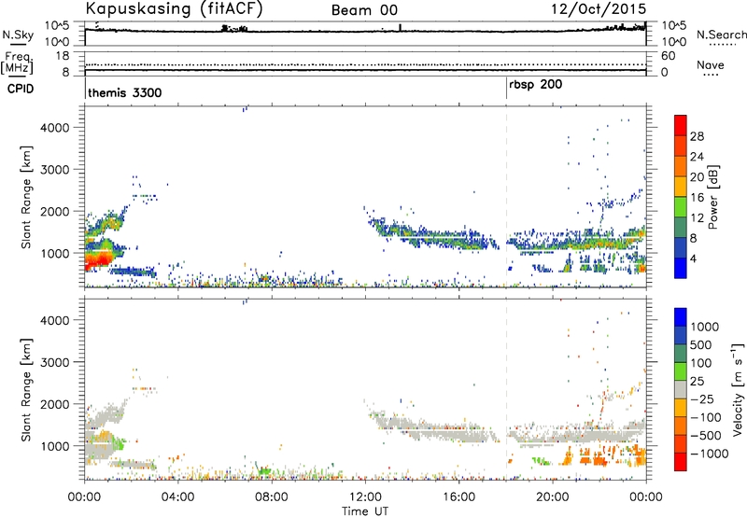Screen dimensions: 747x517
Task: Click the '3000' range tick on velocity panel
Action: (55, 362)
